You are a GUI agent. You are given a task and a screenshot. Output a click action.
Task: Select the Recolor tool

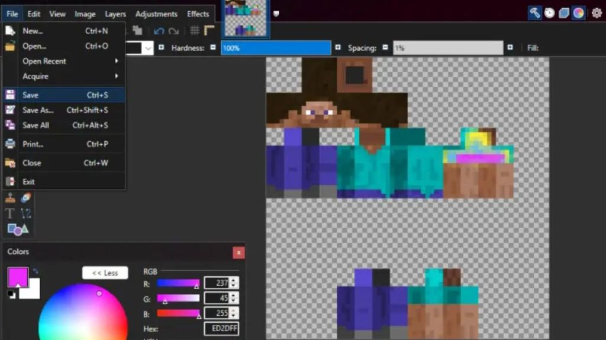click(x=26, y=198)
